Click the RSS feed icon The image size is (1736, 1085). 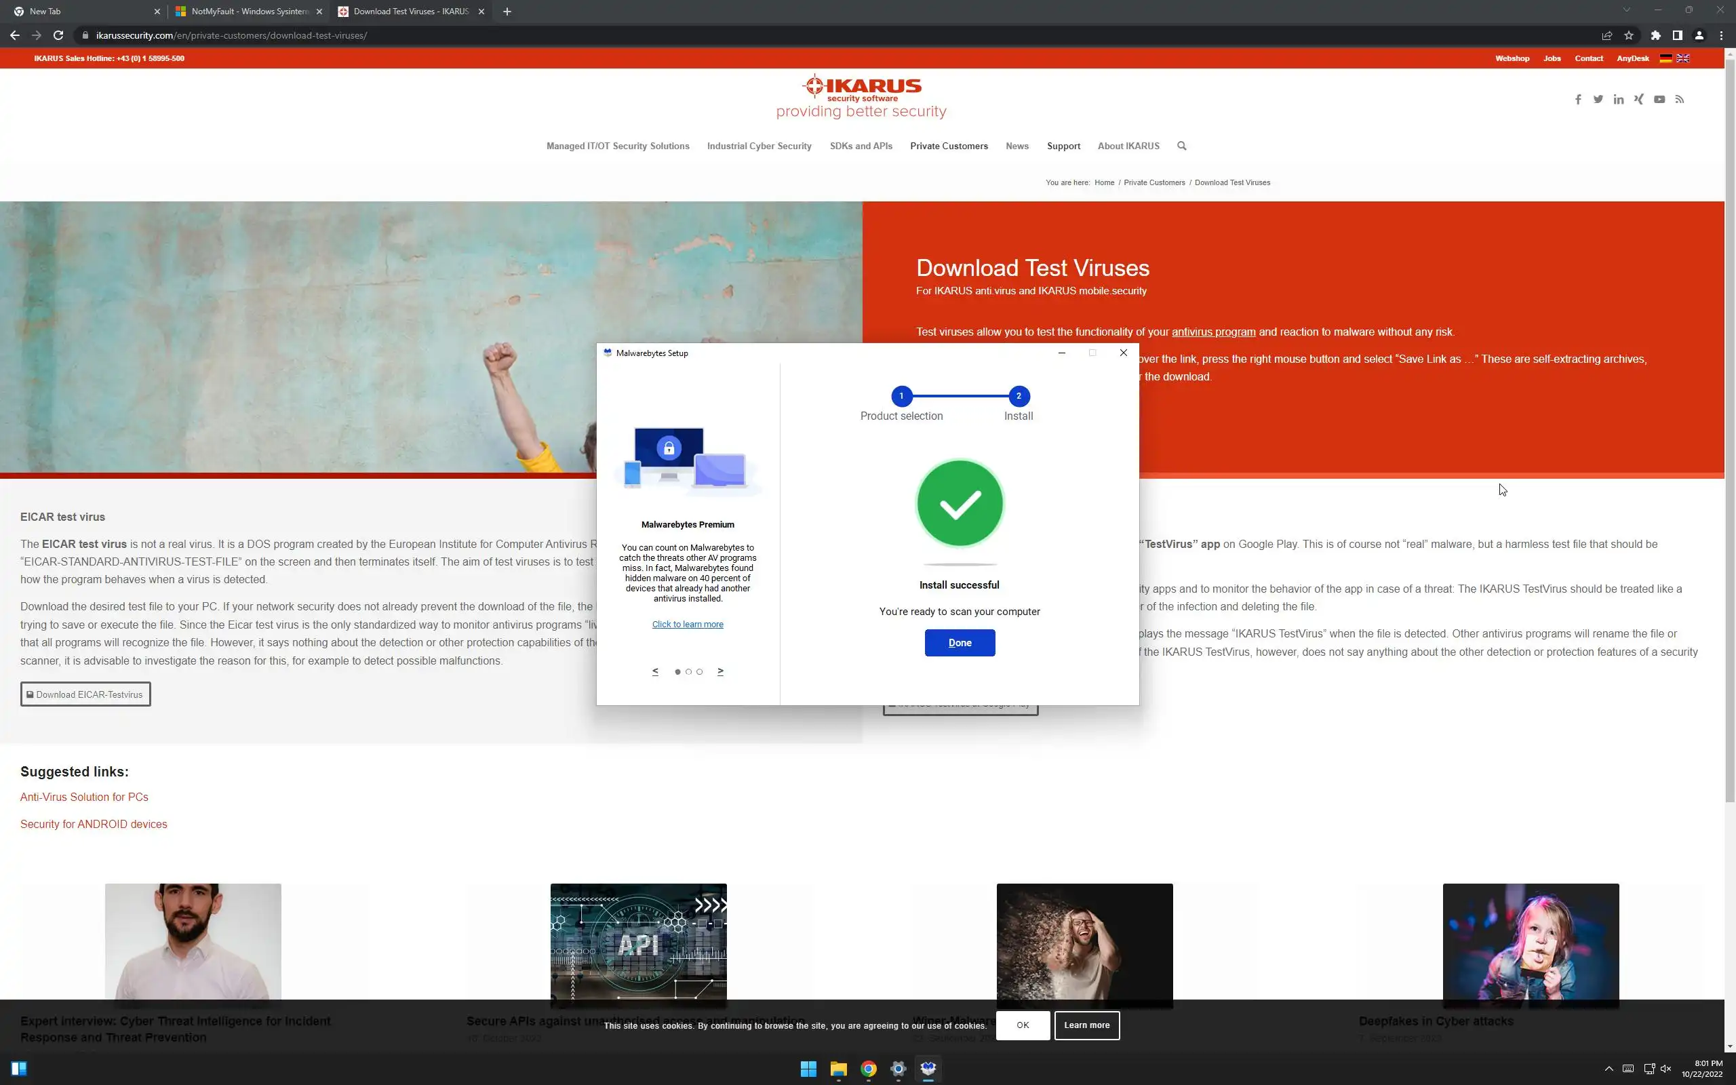[1679, 100]
